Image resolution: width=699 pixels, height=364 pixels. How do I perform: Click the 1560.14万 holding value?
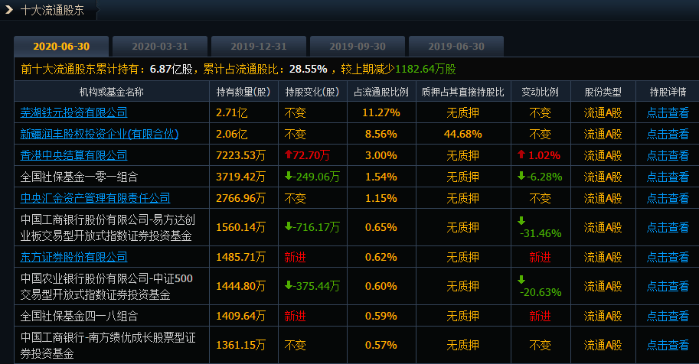coord(240,227)
